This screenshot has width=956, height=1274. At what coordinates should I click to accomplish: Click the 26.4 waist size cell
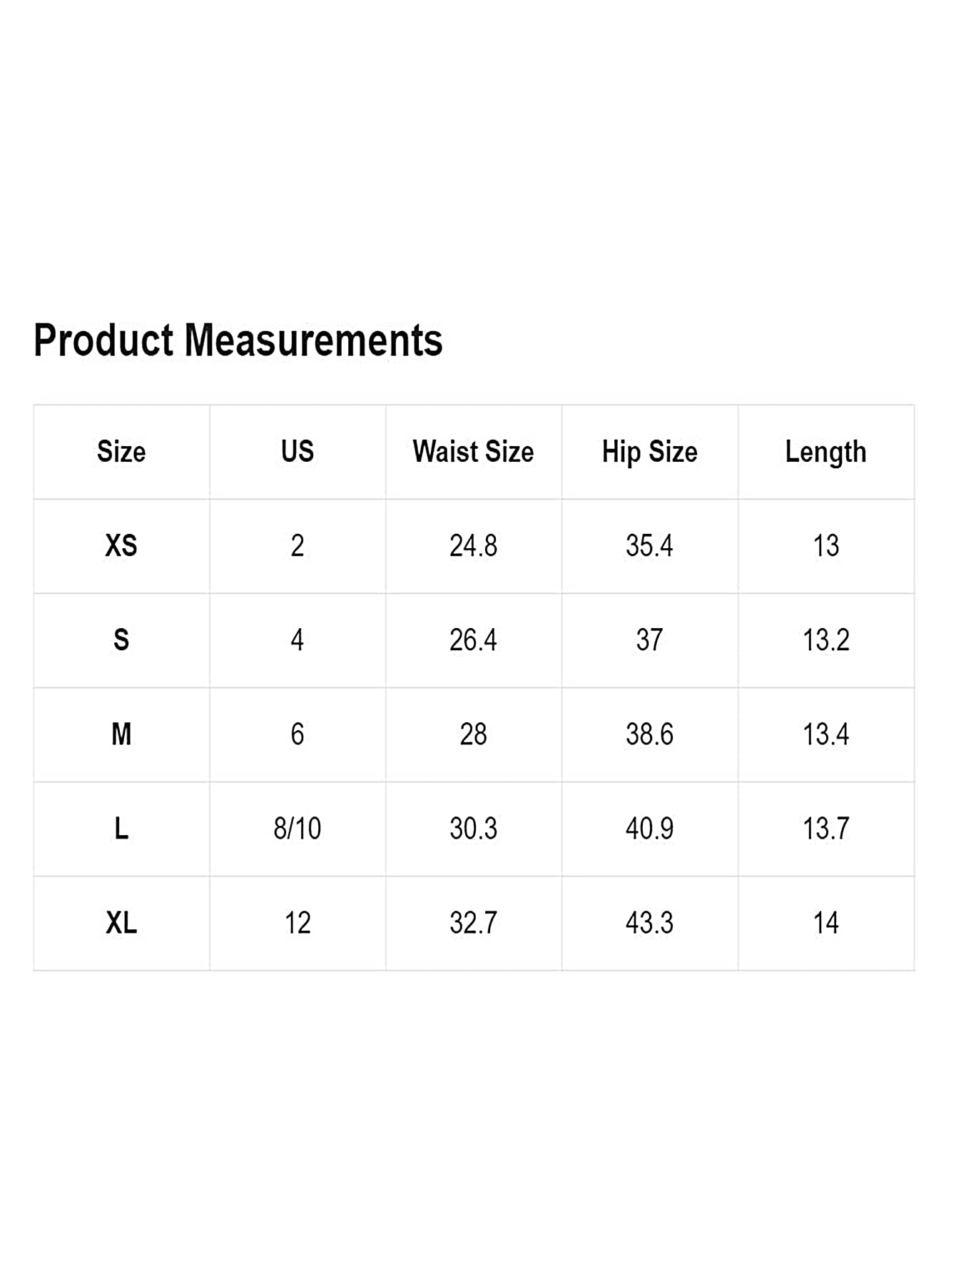coord(473,640)
